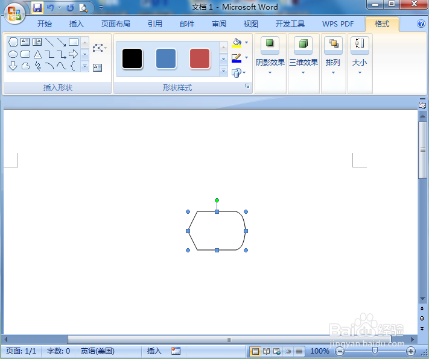Select the elbow arrow connector shape

pos(62,54)
